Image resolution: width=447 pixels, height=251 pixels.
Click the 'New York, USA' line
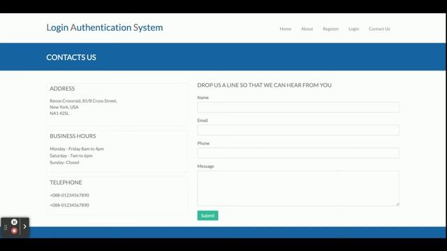(64, 107)
